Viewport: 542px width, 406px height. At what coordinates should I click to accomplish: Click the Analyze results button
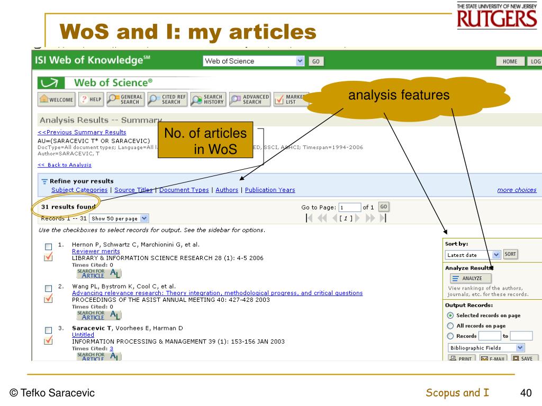(x=471, y=278)
